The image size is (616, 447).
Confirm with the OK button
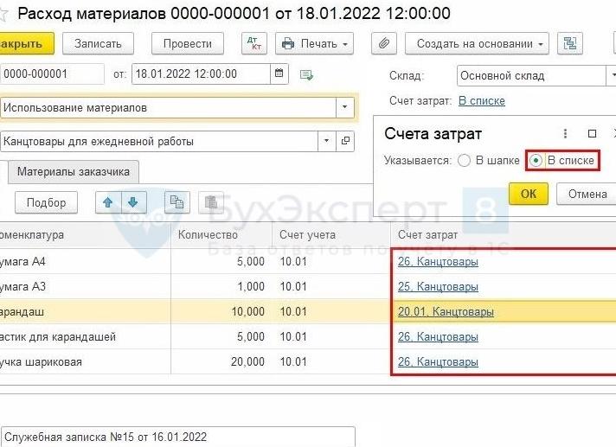pyautogui.click(x=529, y=194)
